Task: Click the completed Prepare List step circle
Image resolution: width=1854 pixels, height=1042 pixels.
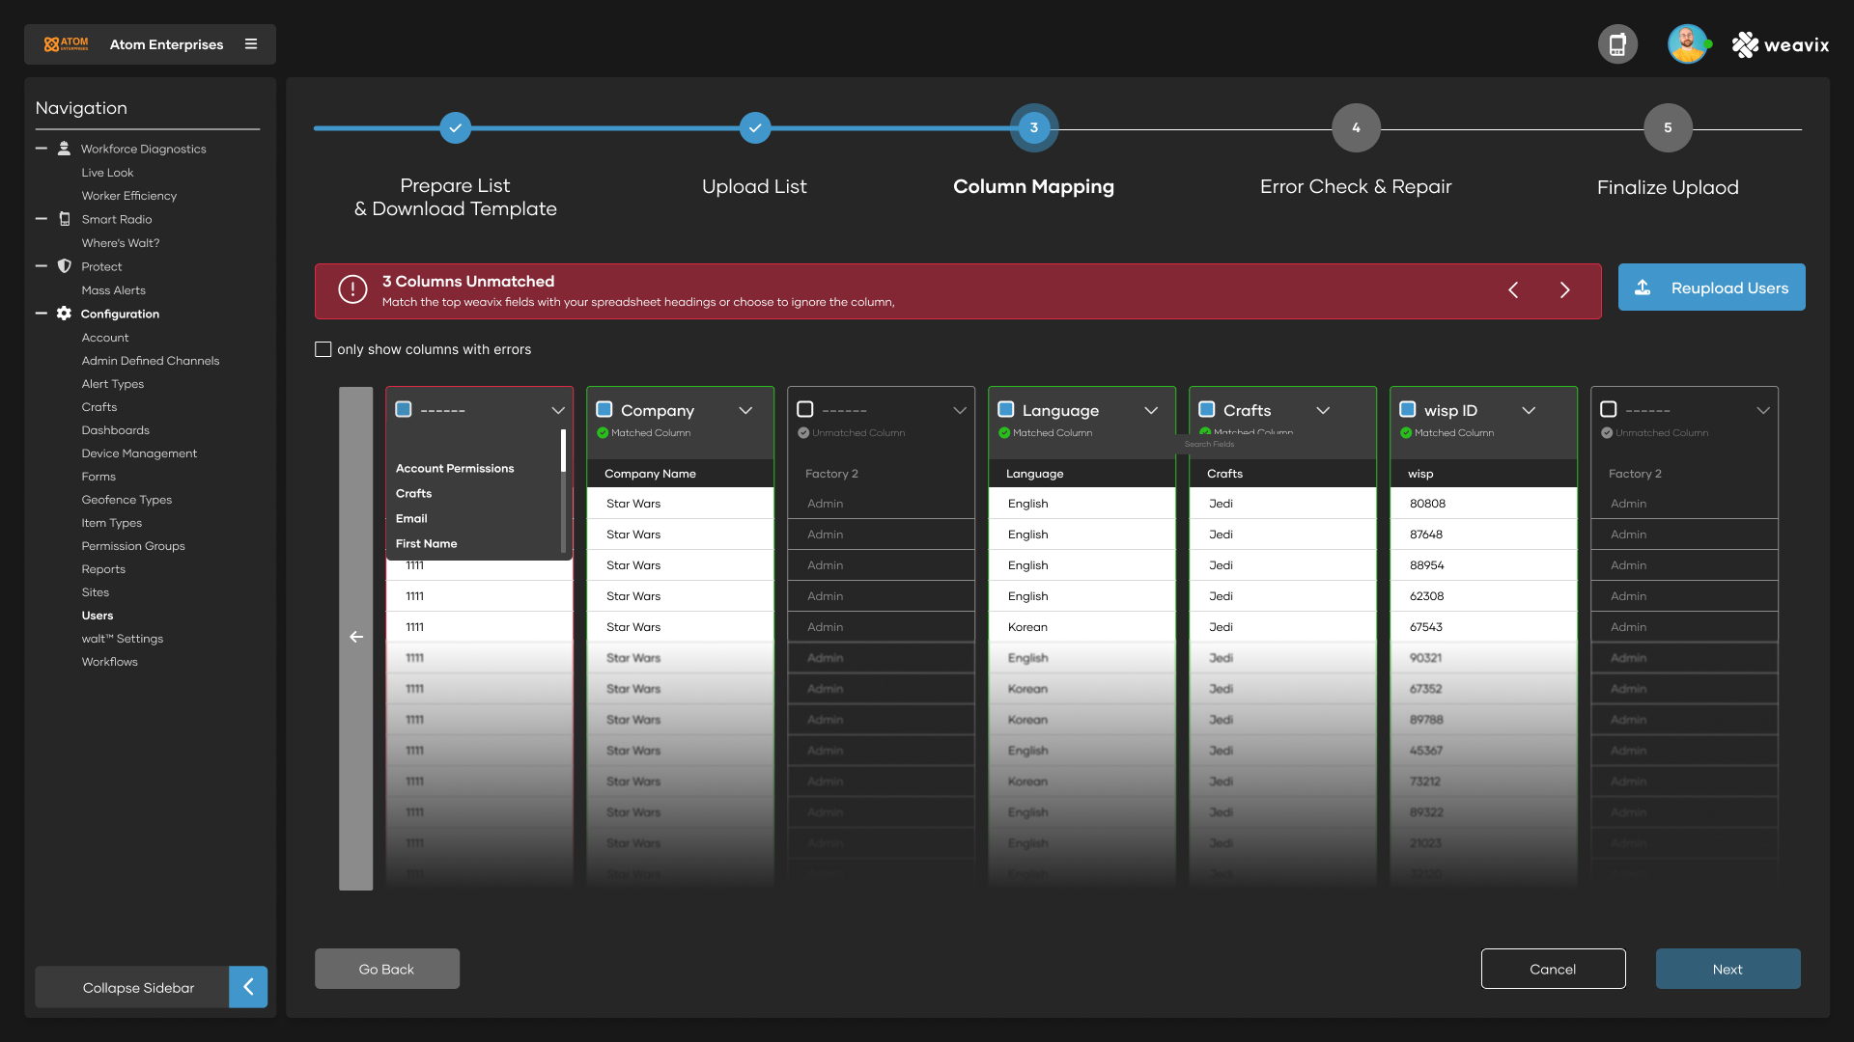Action: (455, 127)
